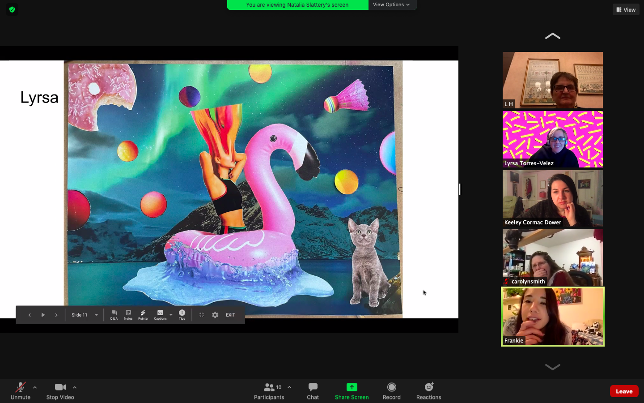
Task: Click the green encryption shield icon
Action: click(x=12, y=9)
